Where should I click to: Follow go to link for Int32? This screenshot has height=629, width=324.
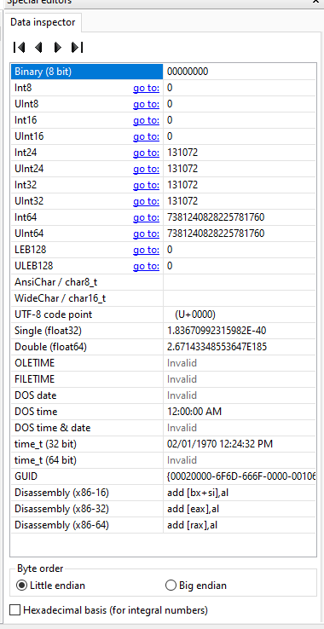tap(146, 185)
